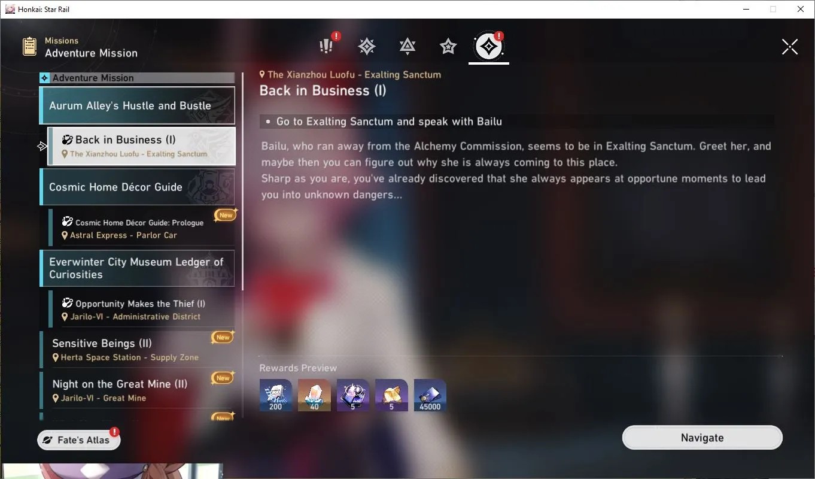815x479 pixels.
Task: Click the golden book reward item
Action: point(391,395)
